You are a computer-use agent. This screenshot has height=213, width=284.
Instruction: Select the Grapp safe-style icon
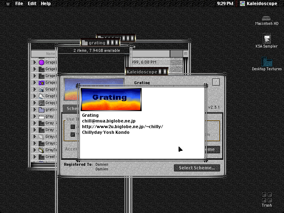(42, 103)
